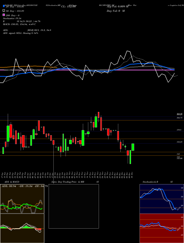Click the RSI 14/3 readout line

pos(22,21)
